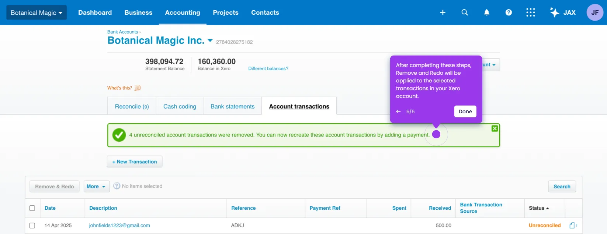
Task: Click account number 2784028275182
Action: coord(235,42)
